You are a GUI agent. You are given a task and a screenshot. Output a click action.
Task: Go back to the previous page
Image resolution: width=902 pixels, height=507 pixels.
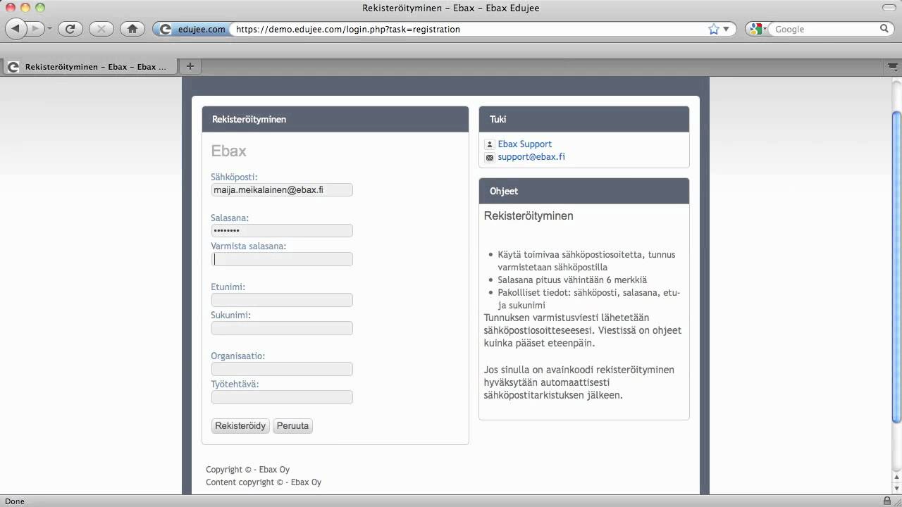16,29
